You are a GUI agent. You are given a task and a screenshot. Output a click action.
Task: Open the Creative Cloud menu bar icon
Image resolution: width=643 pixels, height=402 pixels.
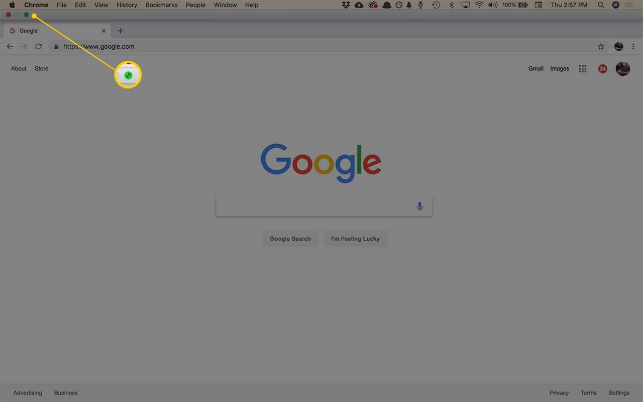tap(373, 5)
